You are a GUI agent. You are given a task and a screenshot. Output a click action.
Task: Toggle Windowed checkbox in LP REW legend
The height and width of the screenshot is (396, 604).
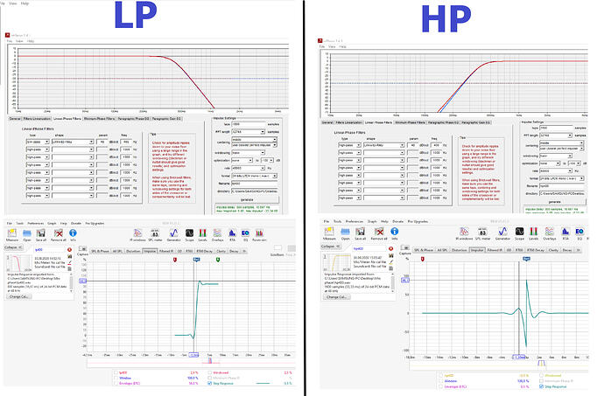click(x=210, y=372)
